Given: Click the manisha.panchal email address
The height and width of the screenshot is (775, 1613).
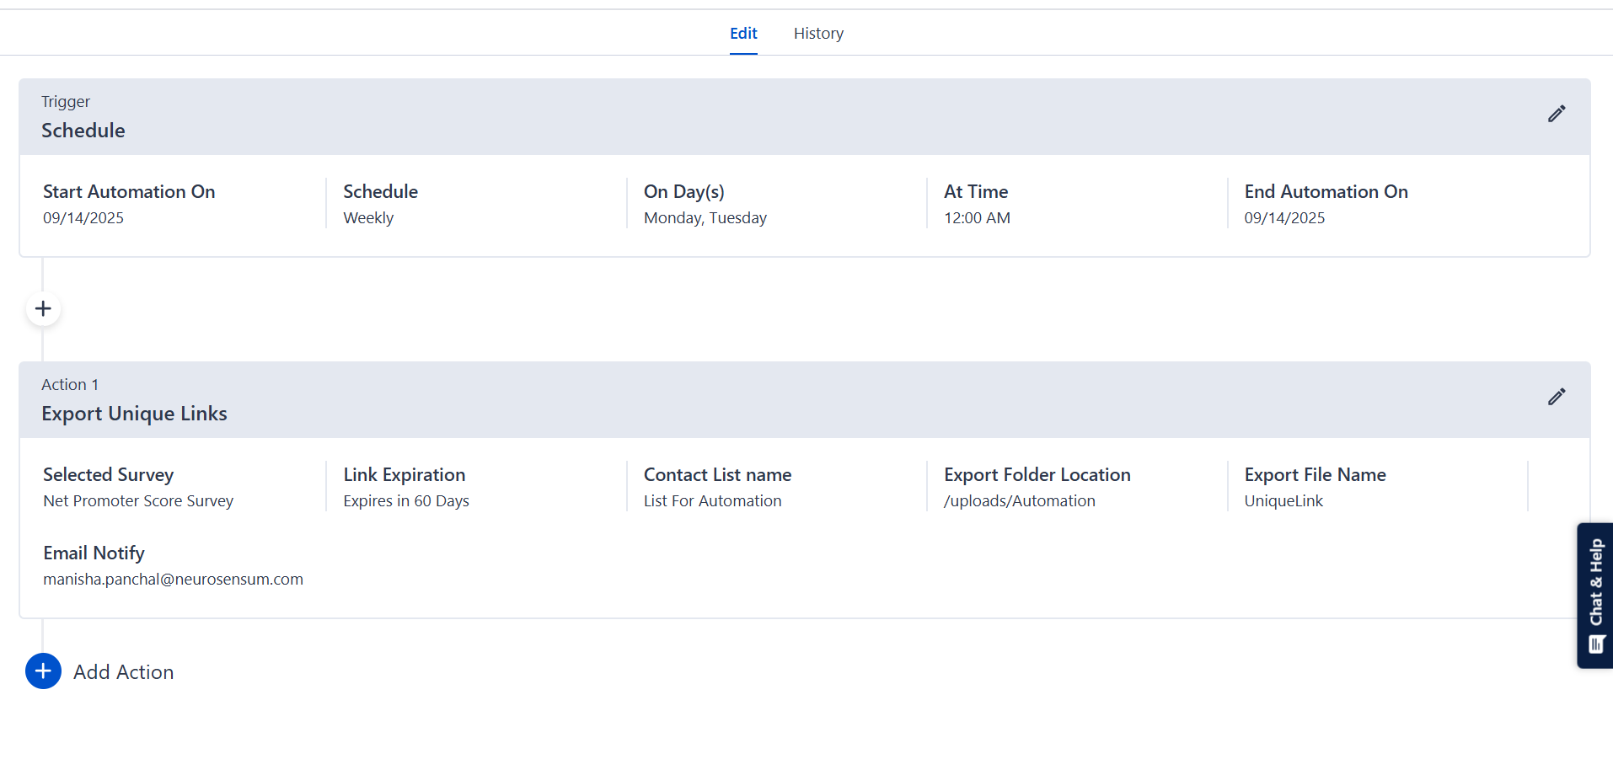Looking at the screenshot, I should (173, 580).
